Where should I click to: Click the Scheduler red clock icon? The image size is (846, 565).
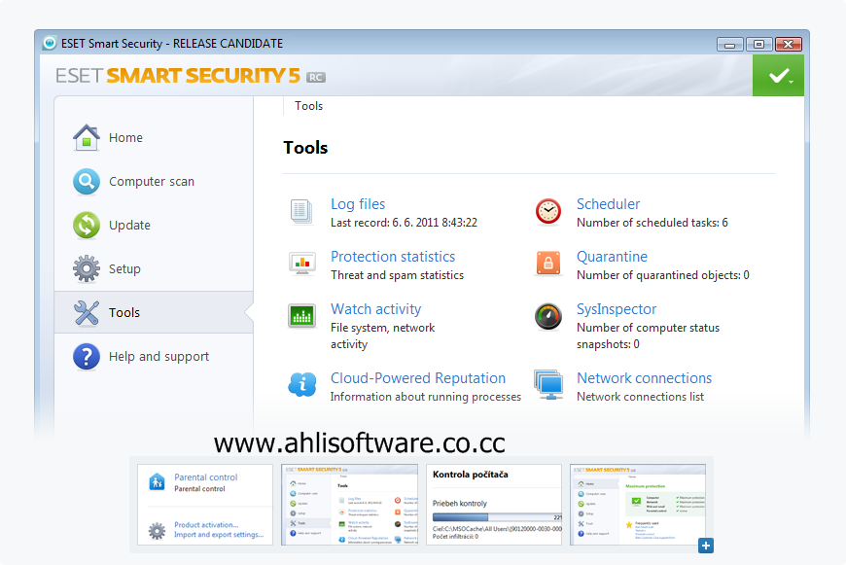[548, 211]
